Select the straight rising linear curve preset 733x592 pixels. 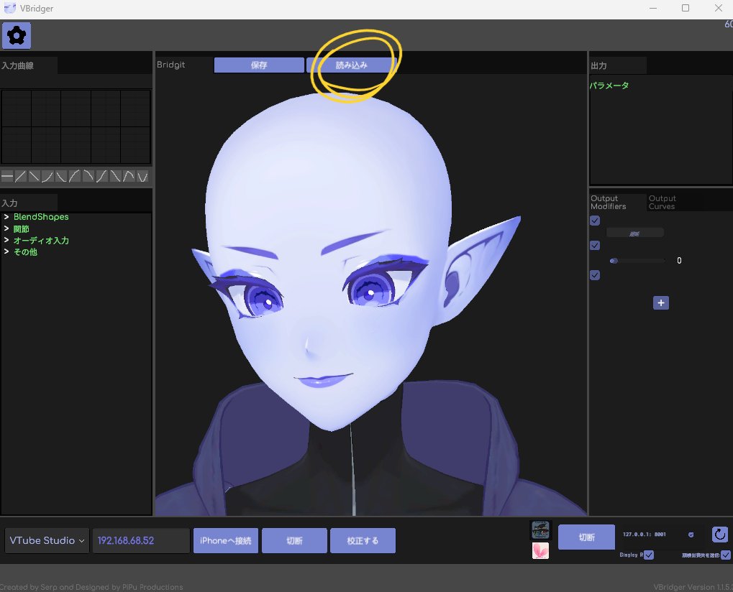(x=21, y=177)
